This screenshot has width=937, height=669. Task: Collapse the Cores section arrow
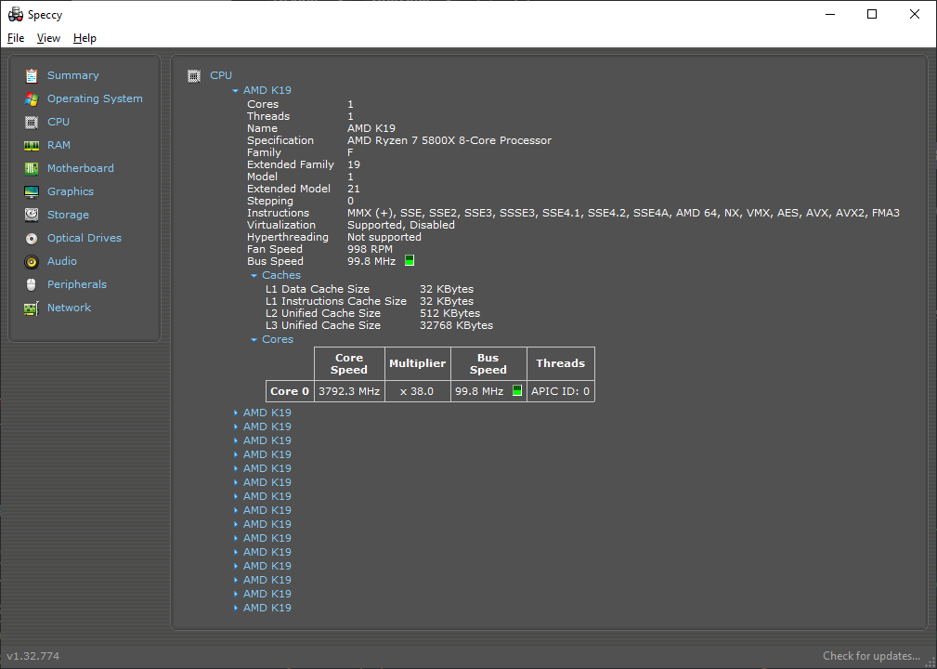click(254, 340)
